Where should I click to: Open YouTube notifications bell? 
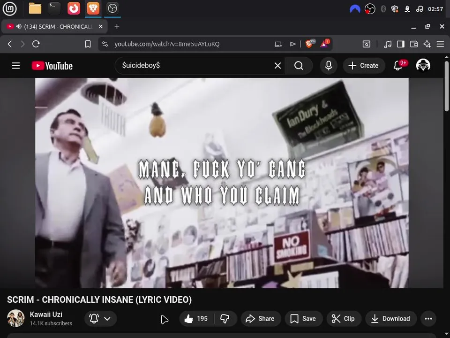point(398,66)
